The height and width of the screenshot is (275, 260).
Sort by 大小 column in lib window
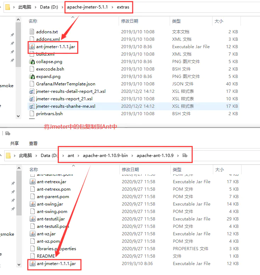click(220, 170)
